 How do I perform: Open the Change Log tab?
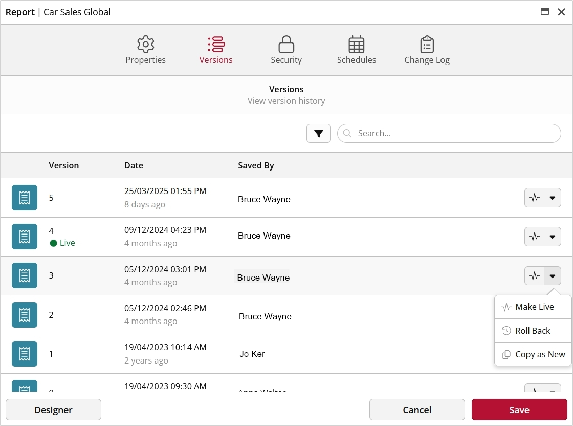point(427,50)
